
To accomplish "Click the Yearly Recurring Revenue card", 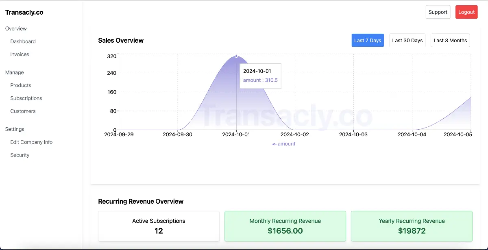I will pyautogui.click(x=412, y=226).
